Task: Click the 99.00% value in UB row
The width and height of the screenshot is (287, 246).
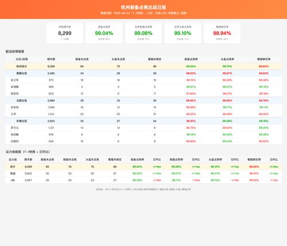Action: [x=254, y=180]
